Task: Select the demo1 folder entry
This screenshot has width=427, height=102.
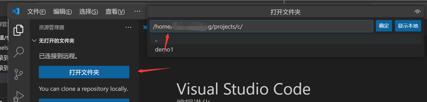Action: (x=285, y=49)
